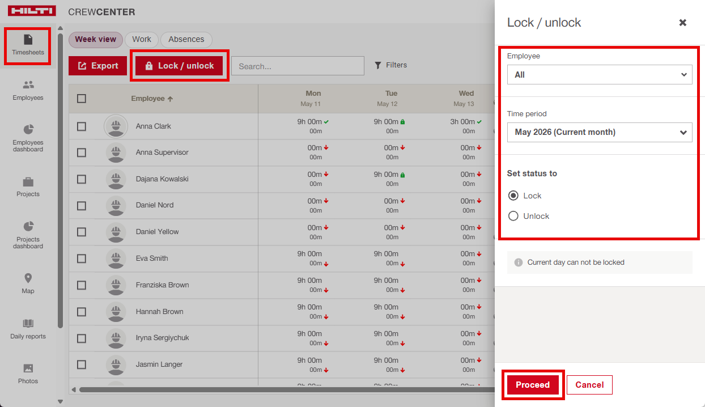The width and height of the screenshot is (705, 407).
Task: Click Franziska Brown's avatar icon
Action: (x=116, y=285)
